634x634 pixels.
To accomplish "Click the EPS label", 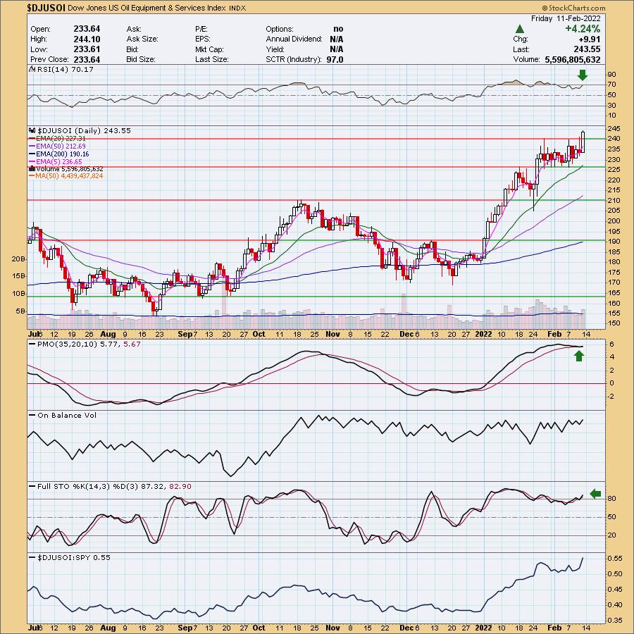I will 201,39.
